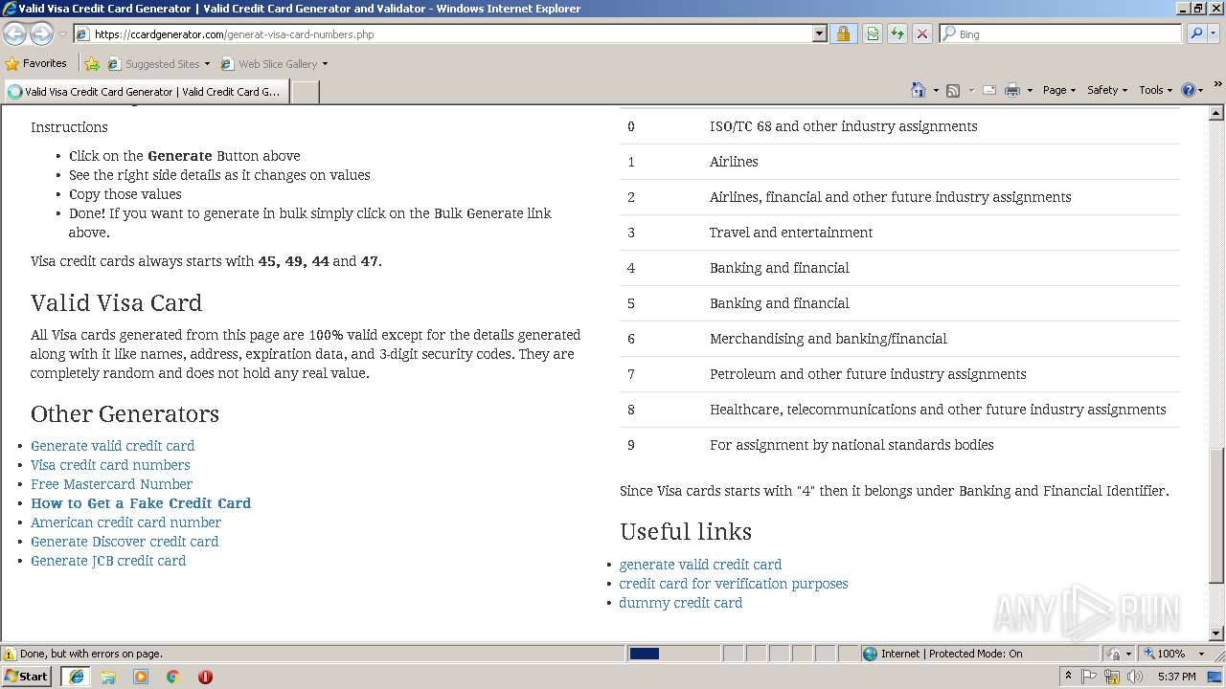Click the vertical scrollbar thumb
This screenshot has width=1226, height=689.
click(x=1216, y=515)
